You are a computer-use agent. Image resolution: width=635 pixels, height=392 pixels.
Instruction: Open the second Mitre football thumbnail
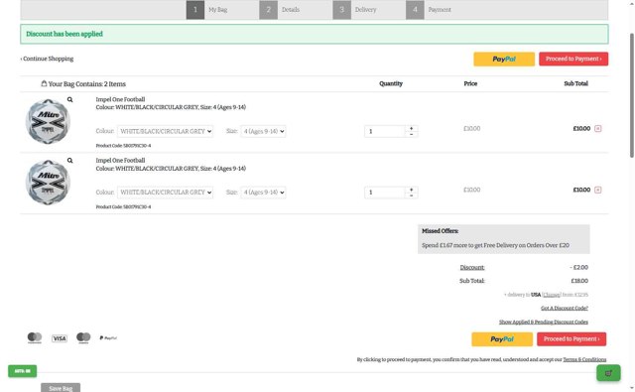tap(48, 183)
